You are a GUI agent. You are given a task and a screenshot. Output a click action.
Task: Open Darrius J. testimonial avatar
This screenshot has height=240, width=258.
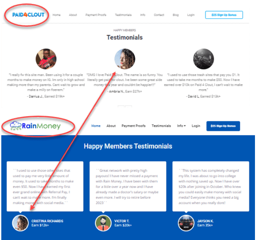(x=46, y=59)
